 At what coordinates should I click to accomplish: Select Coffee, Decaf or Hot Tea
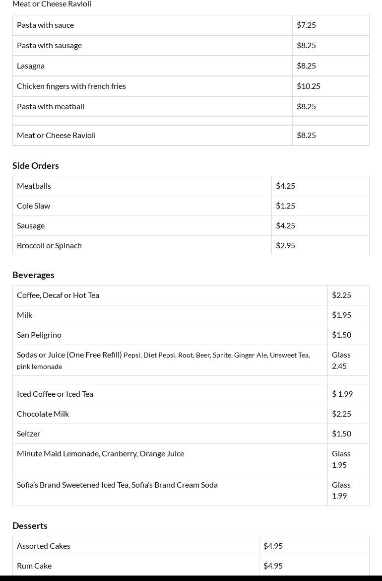58,295
